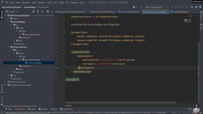The height and width of the screenshot is (114, 203).
Task: Switch to pom.xml (MyCompanyProject) tab
Action: point(71,12)
